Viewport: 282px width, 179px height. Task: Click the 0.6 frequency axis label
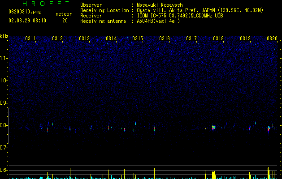(4, 170)
